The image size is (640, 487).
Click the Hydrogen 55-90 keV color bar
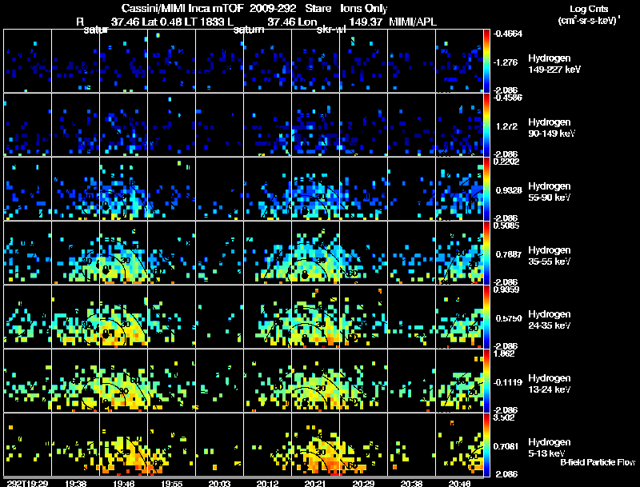click(486, 189)
